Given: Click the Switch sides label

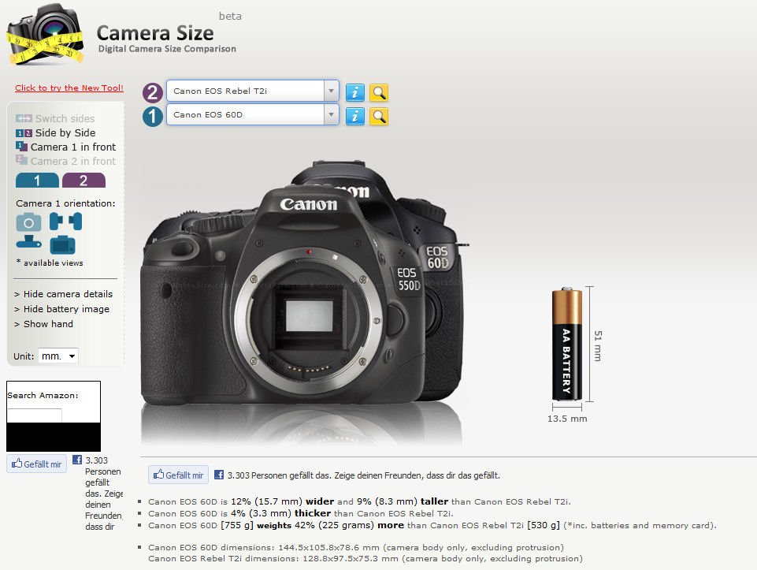Looking at the screenshot, I should tap(65, 118).
